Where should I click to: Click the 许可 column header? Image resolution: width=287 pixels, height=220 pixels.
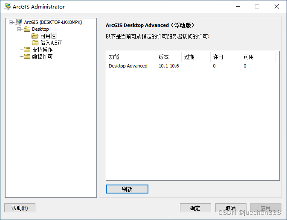pos(226,57)
